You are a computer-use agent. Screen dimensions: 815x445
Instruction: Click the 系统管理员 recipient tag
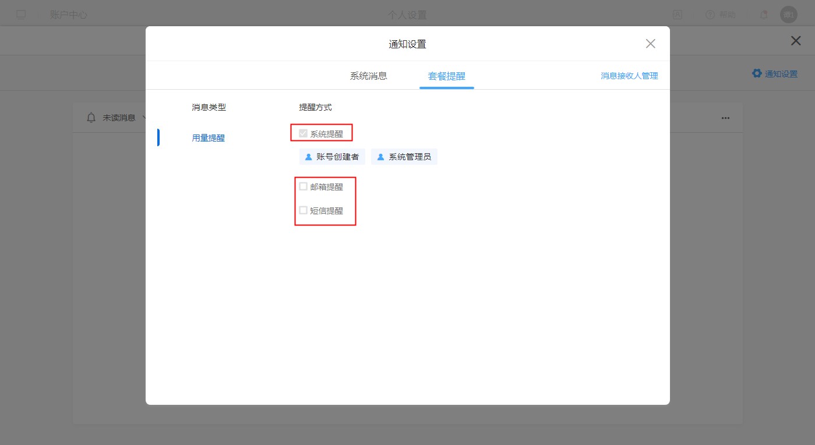tap(404, 157)
